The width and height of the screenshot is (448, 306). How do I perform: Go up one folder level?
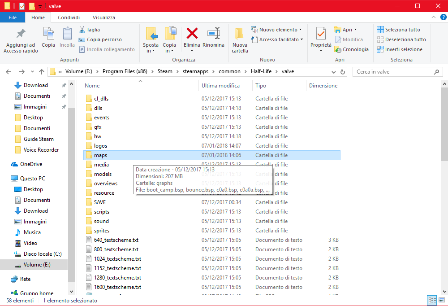[42, 71]
